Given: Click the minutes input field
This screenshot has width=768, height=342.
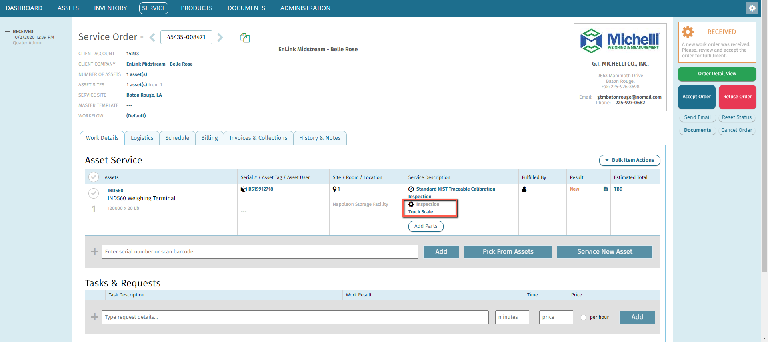Looking at the screenshot, I should [x=512, y=317].
